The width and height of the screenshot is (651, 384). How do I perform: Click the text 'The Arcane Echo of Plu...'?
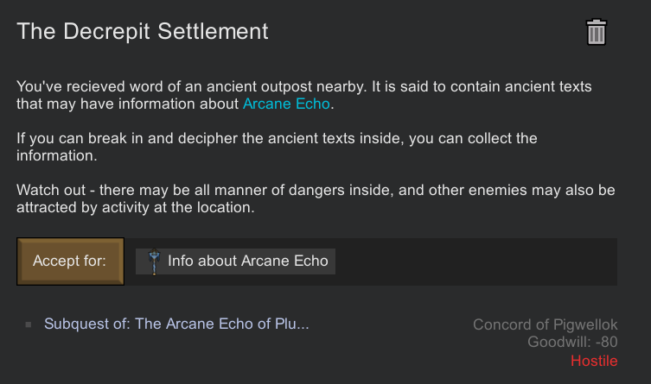click(x=222, y=324)
